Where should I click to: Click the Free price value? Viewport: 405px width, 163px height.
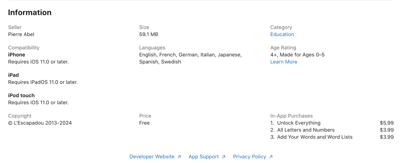[144, 123]
